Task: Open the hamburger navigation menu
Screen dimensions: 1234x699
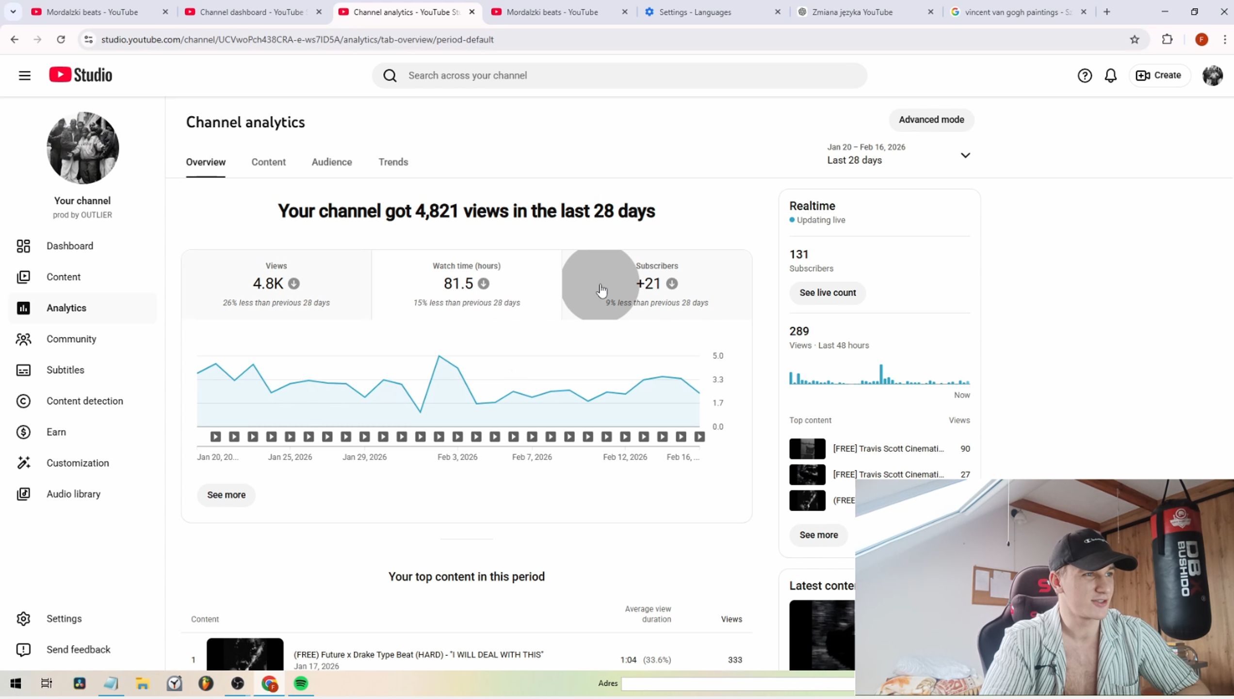Action: pyautogui.click(x=24, y=75)
